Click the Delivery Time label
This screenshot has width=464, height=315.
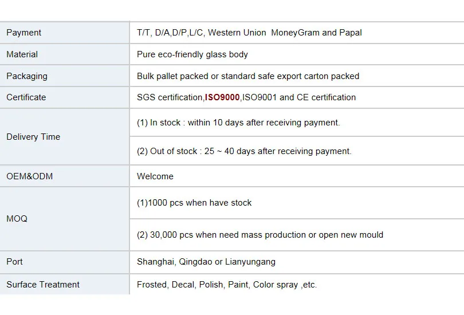(33, 137)
